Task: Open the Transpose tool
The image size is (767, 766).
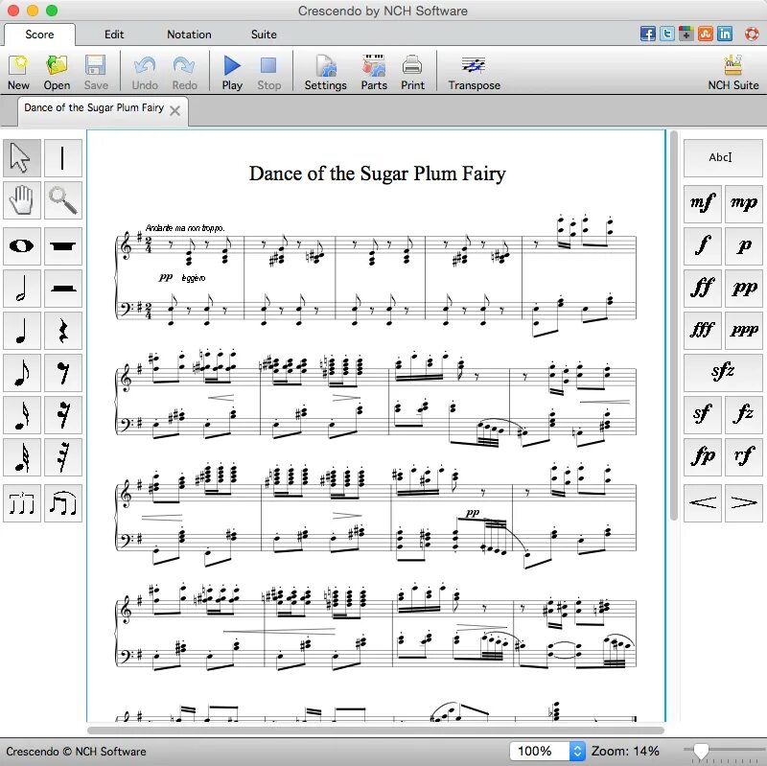Action: click(474, 73)
